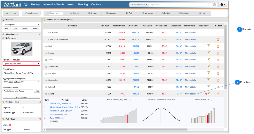This screenshot has width=254, height=134.
Task: Click the Edit profile button
Action: (6, 29)
